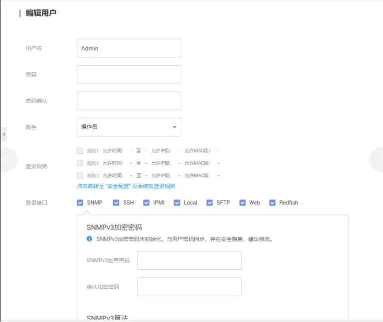Image resolution: width=383 pixels, height=322 pixels.
Task: Disable the Redfish login interface checkbox
Action: coord(272,203)
